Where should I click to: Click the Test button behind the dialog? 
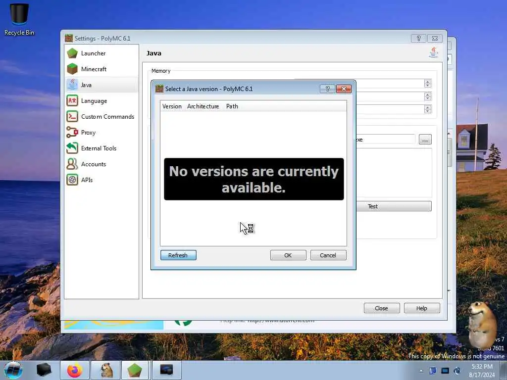tap(394, 206)
